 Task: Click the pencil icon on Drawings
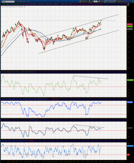point(106,1)
